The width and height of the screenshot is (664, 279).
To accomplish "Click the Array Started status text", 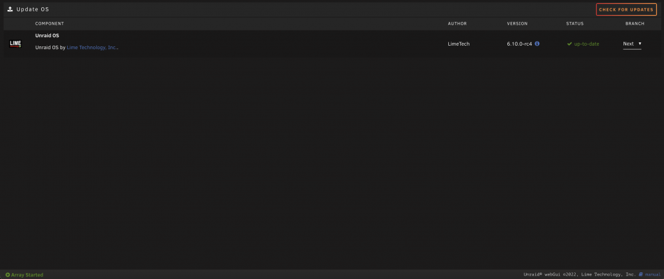I will [27, 275].
